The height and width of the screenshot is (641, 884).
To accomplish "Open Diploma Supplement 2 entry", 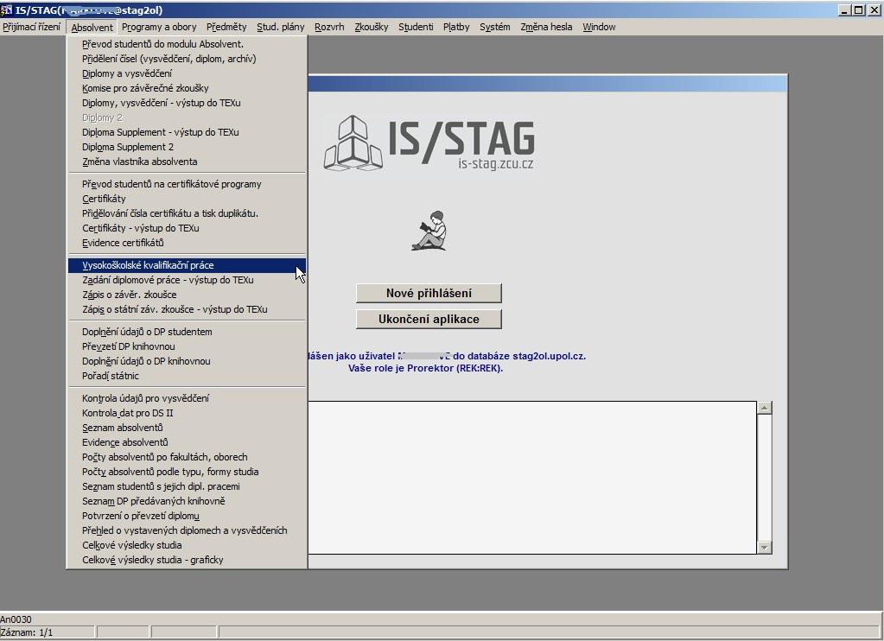I will point(187,147).
